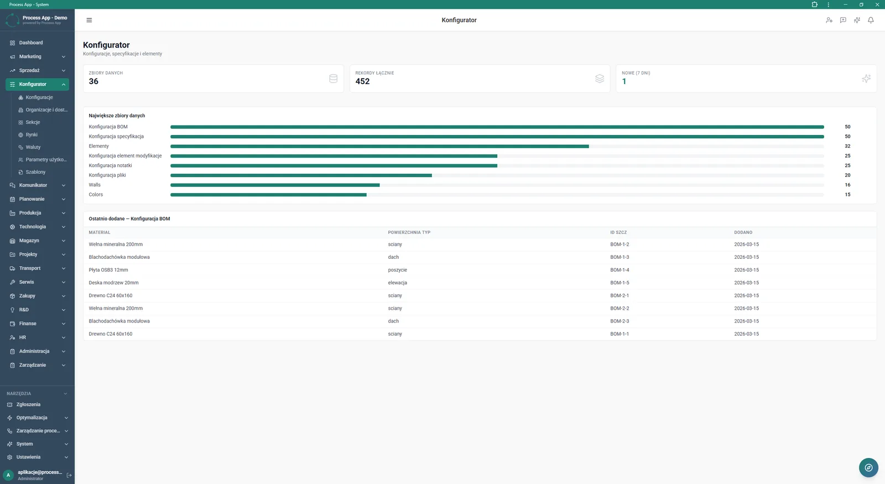Viewport: 885px width, 484px height.
Task: Collapse the Konfigurator menu chevron
Action: pos(64,84)
